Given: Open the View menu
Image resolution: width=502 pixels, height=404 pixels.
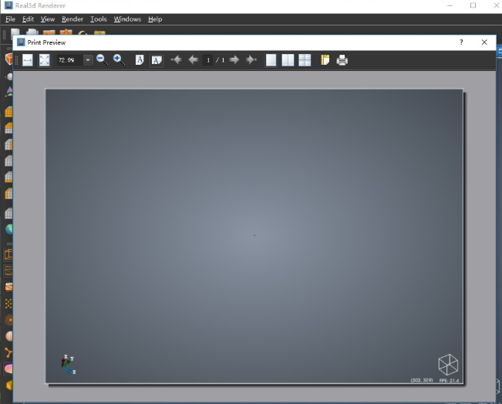Looking at the screenshot, I should (x=48, y=19).
